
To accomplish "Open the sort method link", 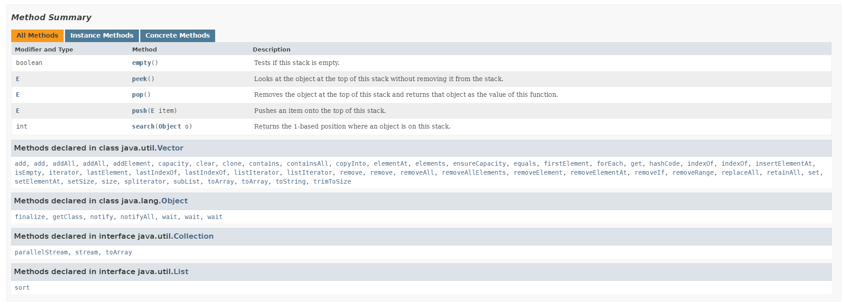I will pos(22,288).
